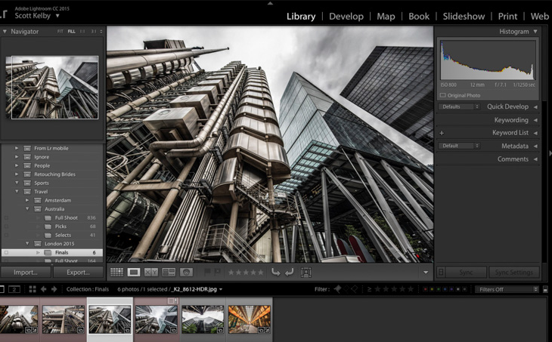Viewport: 552px width, 342px height.
Task: Go back with left arrow in filmstrip bar
Action: tap(44, 289)
